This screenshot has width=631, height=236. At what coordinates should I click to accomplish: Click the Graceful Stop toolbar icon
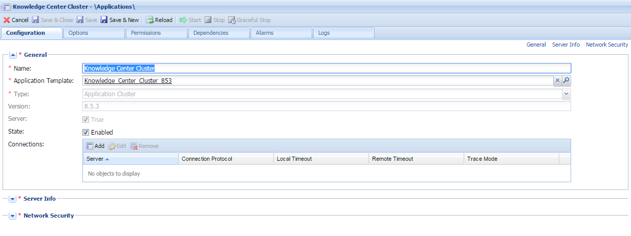pos(232,20)
